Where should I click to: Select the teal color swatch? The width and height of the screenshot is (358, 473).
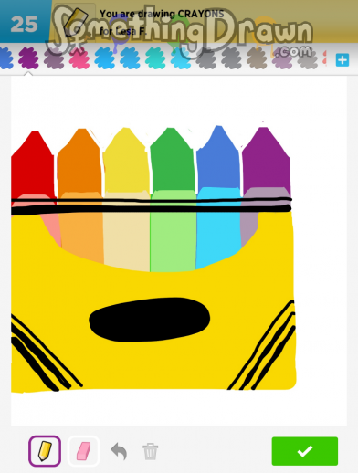[x=155, y=58]
